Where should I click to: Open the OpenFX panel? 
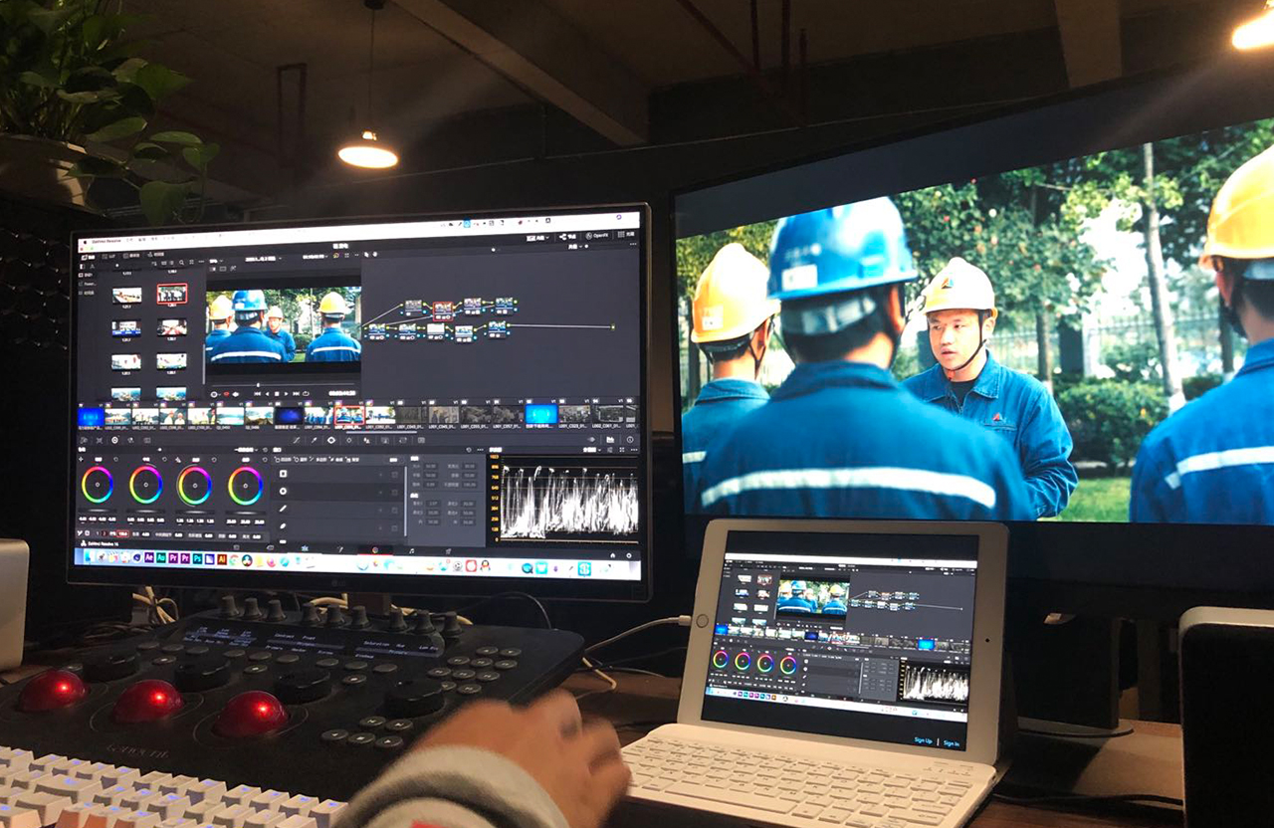[x=596, y=236]
